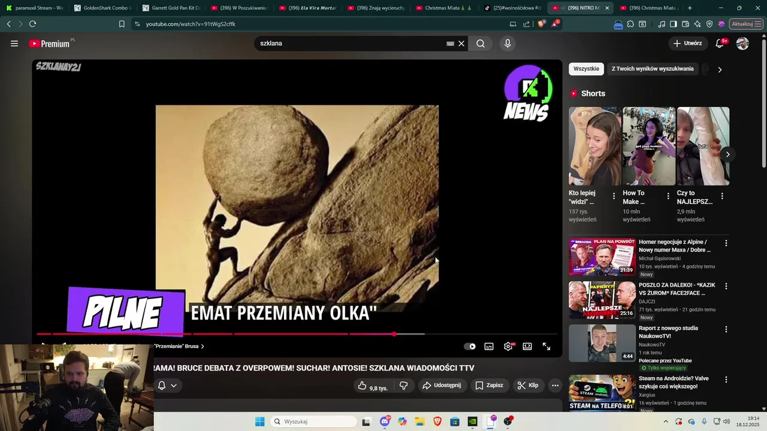The width and height of the screenshot is (767, 431).
Task: Open the Raport z nowego studia NaukowoTV video
Action: coord(602,343)
